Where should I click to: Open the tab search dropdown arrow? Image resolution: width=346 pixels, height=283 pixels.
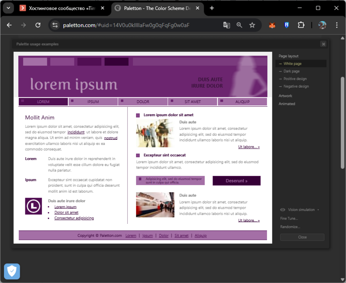point(8,8)
